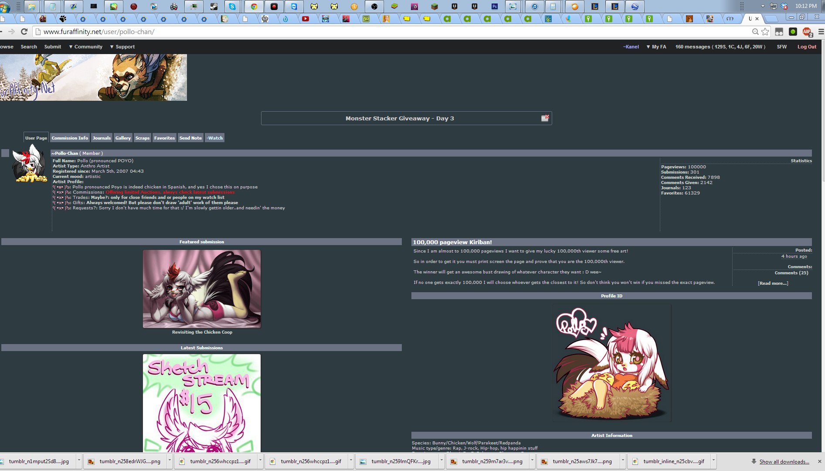Open Revisiting the Chicken Coop featured thumbnail
825x471 pixels.
tap(202, 289)
